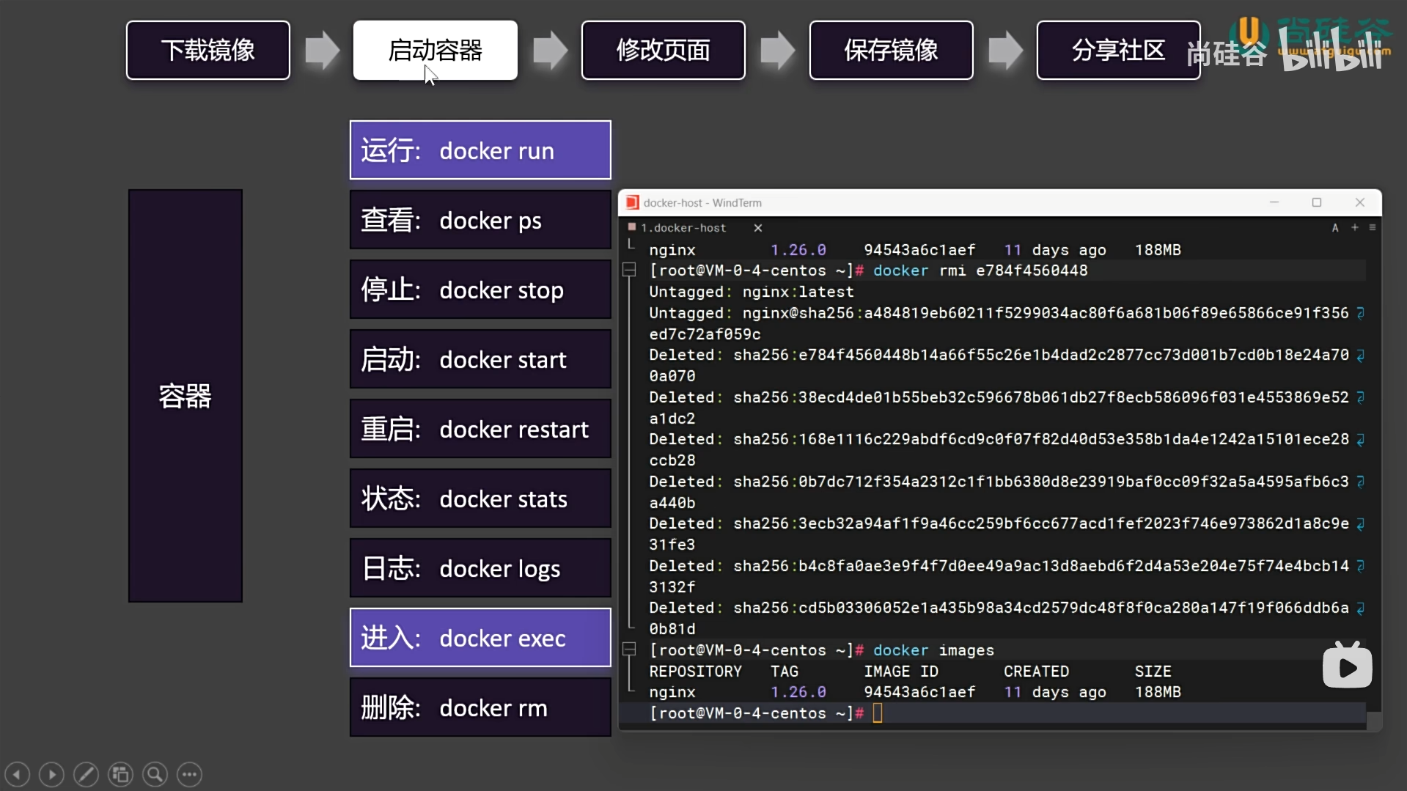Select the 删除: docker rm box
The height and width of the screenshot is (791, 1407).
(480, 707)
